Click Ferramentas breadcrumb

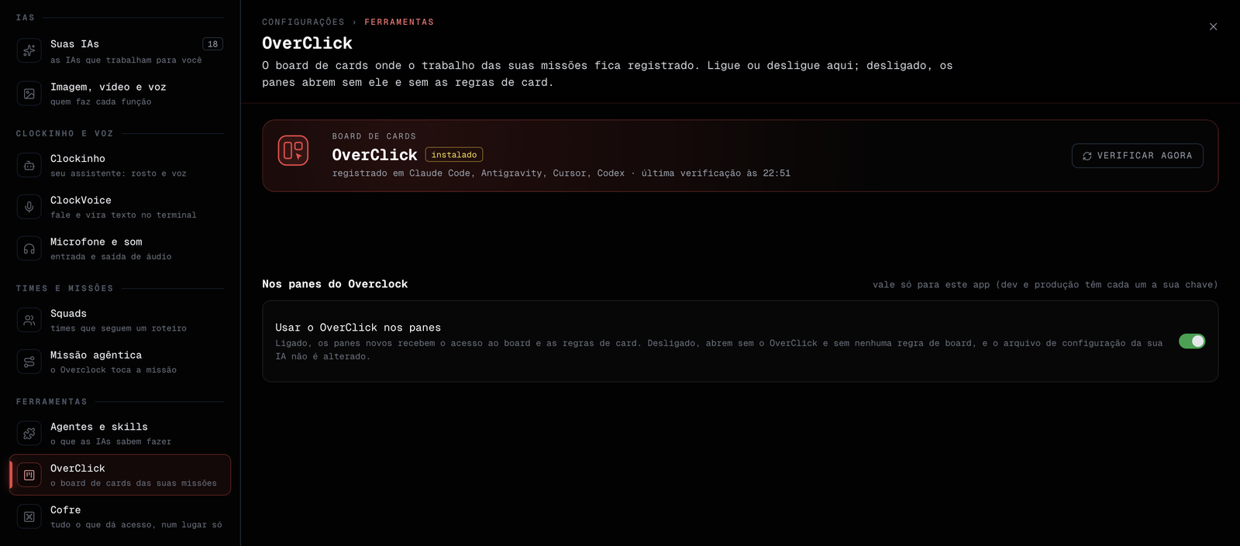click(399, 22)
